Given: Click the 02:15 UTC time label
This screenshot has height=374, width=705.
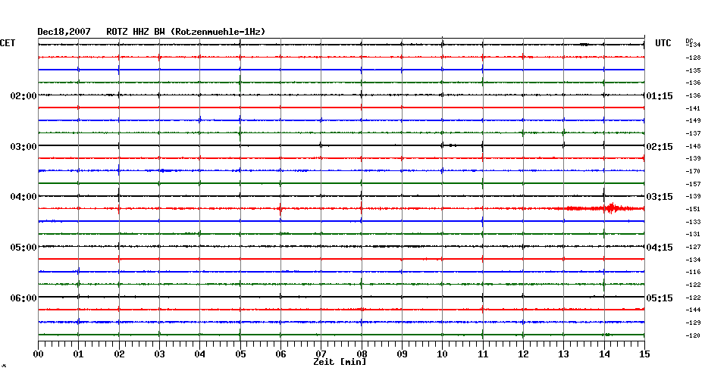Looking at the screenshot, I should pyautogui.click(x=660, y=147).
